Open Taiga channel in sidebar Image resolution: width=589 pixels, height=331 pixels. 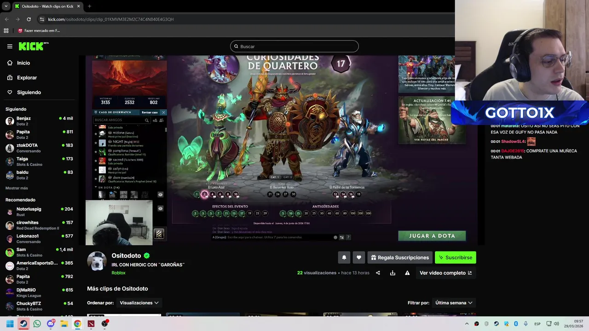39,161
